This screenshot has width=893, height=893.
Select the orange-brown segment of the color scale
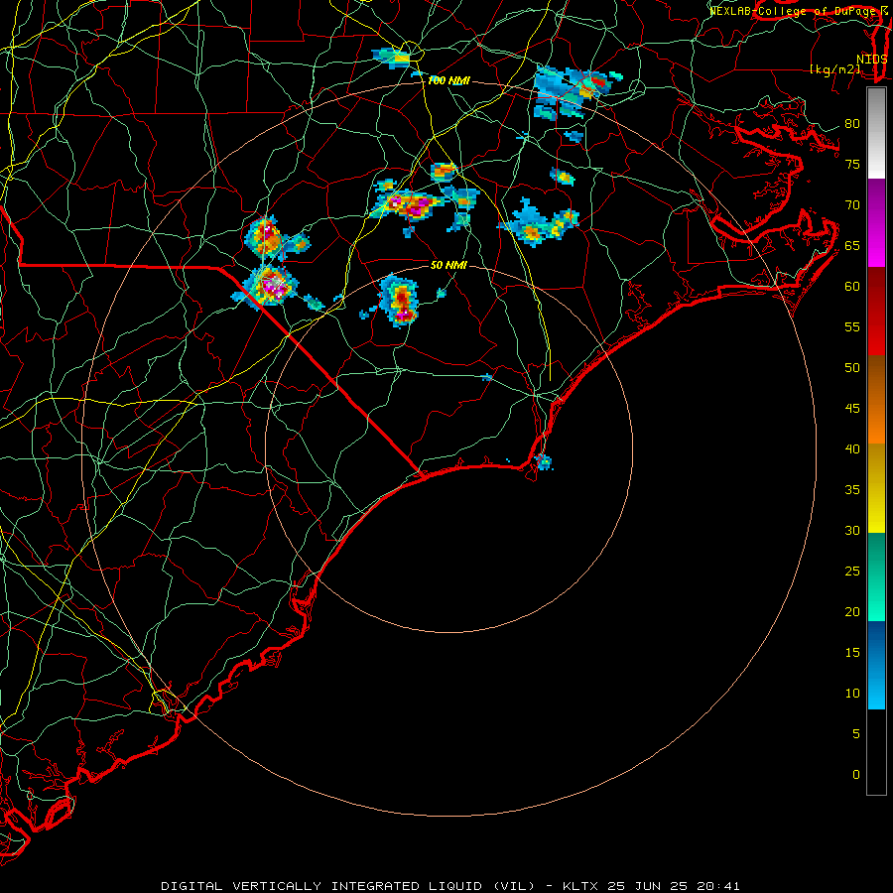876,400
